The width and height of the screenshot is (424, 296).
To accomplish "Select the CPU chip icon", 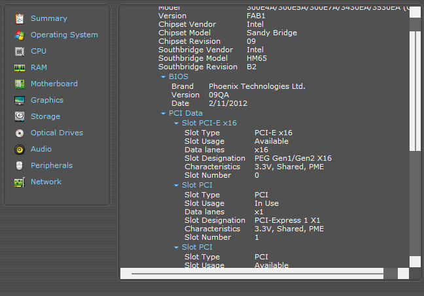I will click(20, 51).
